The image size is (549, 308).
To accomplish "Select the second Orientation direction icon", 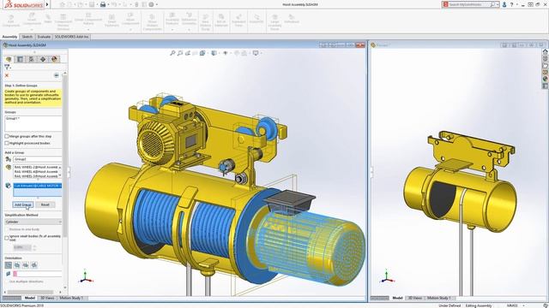I will click(17, 265).
